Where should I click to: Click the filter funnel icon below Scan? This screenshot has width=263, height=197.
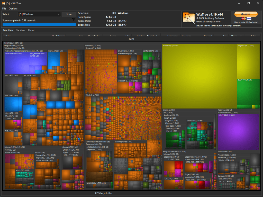click(74, 19)
